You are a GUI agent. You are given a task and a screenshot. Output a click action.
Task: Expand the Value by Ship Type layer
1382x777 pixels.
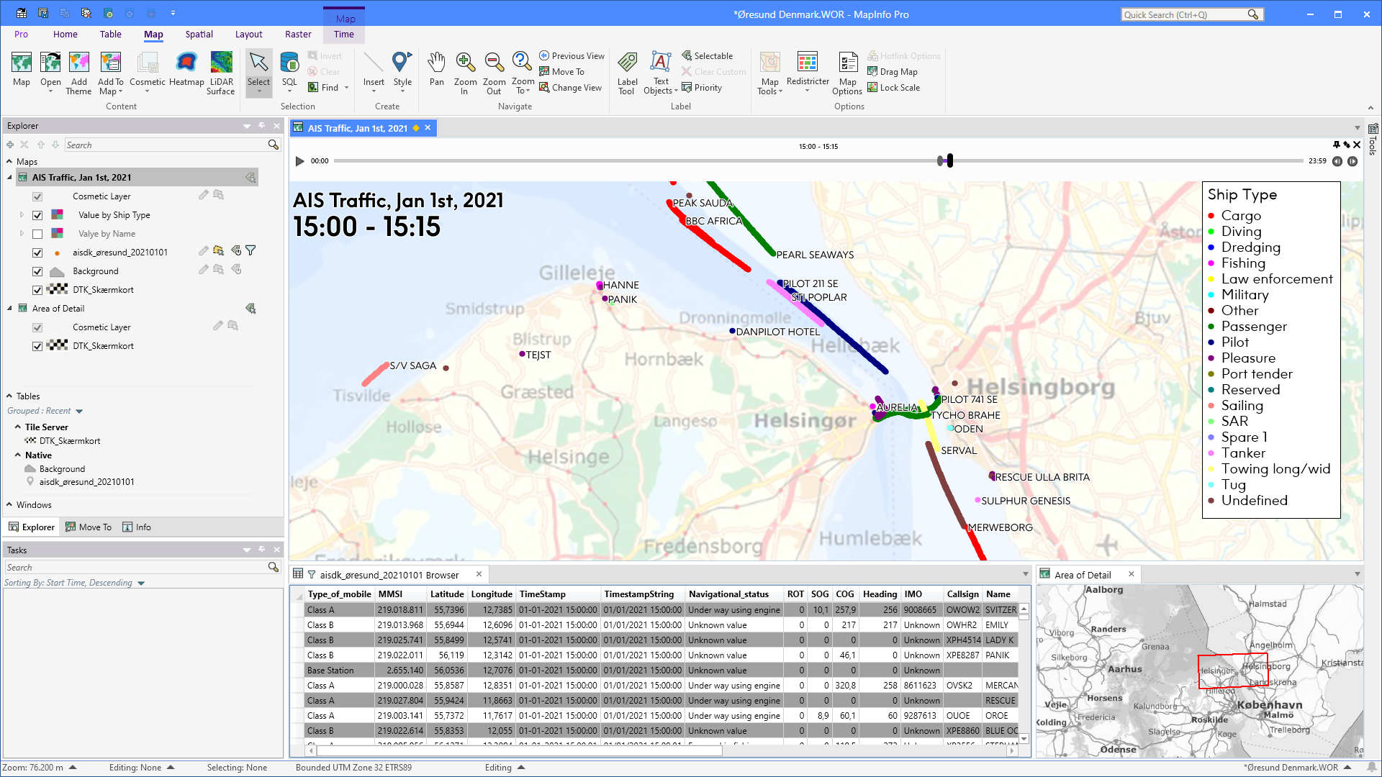click(21, 214)
